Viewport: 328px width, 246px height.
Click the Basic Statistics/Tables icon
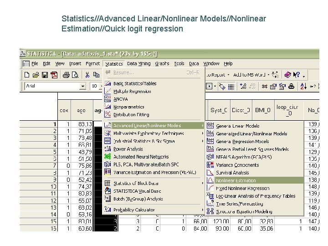click(x=108, y=83)
